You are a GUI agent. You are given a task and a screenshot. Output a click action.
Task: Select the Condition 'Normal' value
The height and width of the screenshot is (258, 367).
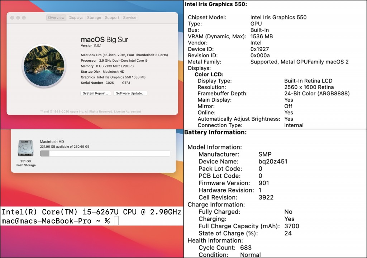click(251, 255)
